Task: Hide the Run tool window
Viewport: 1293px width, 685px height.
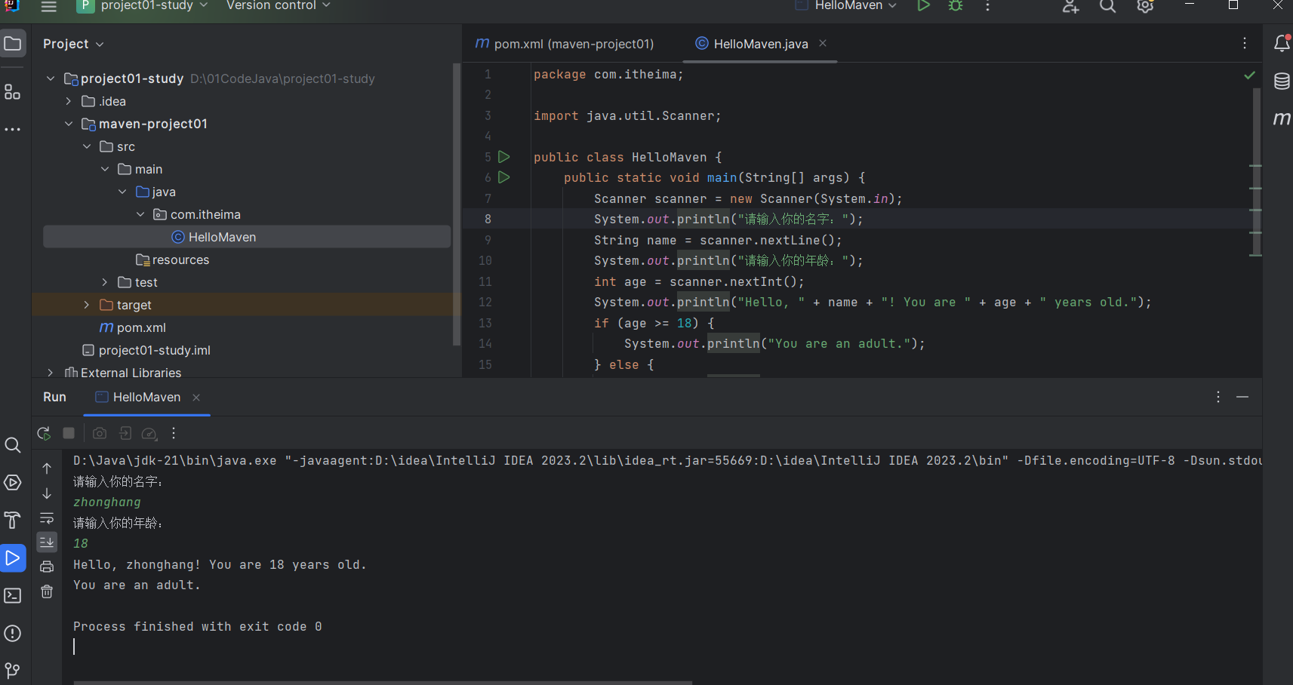Action: pyautogui.click(x=1242, y=397)
